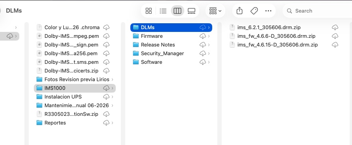Click the DLMs window title

tap(14, 11)
